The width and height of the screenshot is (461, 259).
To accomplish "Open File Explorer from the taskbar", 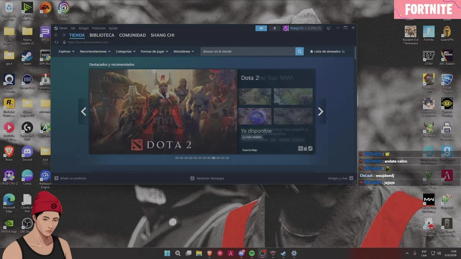I will tap(199, 253).
